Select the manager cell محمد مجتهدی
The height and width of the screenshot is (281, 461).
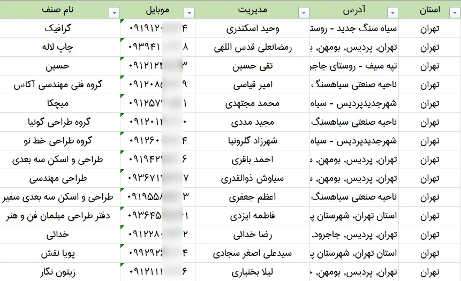click(x=253, y=103)
